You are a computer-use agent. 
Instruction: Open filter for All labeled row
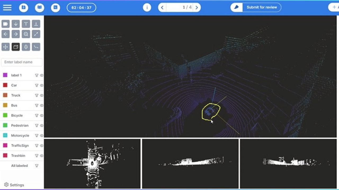[x=37, y=166]
